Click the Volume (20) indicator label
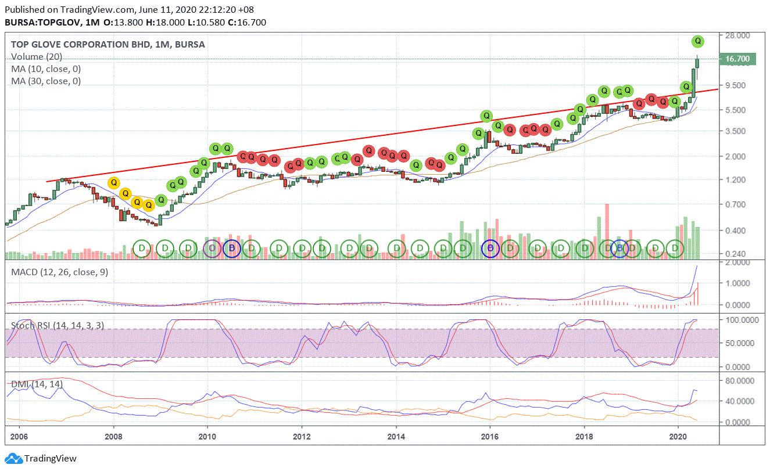This screenshot has width=770, height=472. point(37,57)
